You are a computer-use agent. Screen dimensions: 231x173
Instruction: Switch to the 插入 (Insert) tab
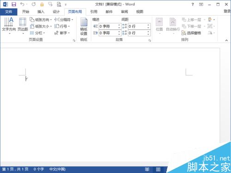(41, 12)
